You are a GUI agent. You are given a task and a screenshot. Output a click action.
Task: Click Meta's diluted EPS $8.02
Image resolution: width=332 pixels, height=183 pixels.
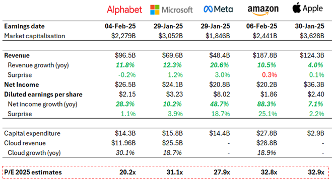pyautogui.click(x=222, y=94)
